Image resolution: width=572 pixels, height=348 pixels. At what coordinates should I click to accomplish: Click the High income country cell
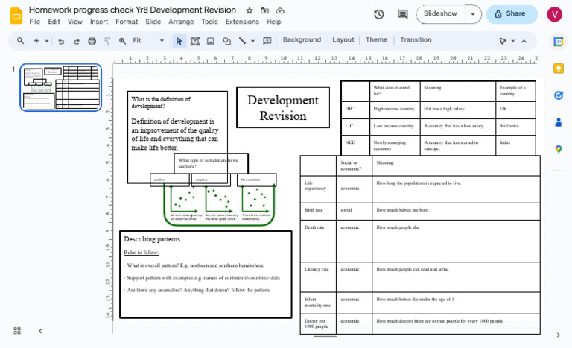click(x=394, y=109)
